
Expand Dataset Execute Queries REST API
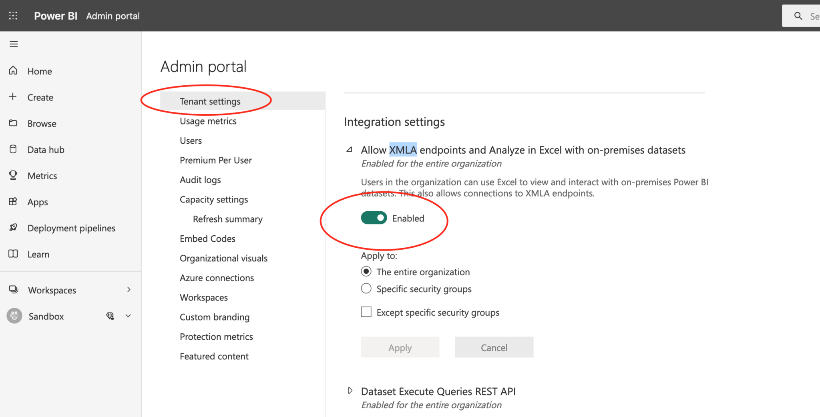click(350, 390)
